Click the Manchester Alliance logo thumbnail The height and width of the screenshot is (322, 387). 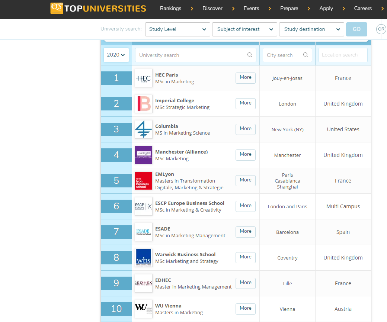(x=143, y=155)
